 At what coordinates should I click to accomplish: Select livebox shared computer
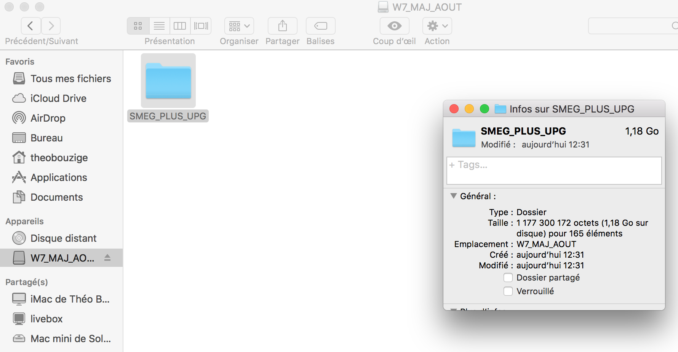46,319
